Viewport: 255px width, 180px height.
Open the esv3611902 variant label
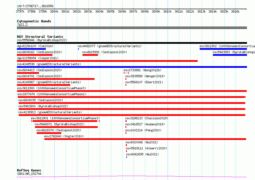click(x=227, y=46)
